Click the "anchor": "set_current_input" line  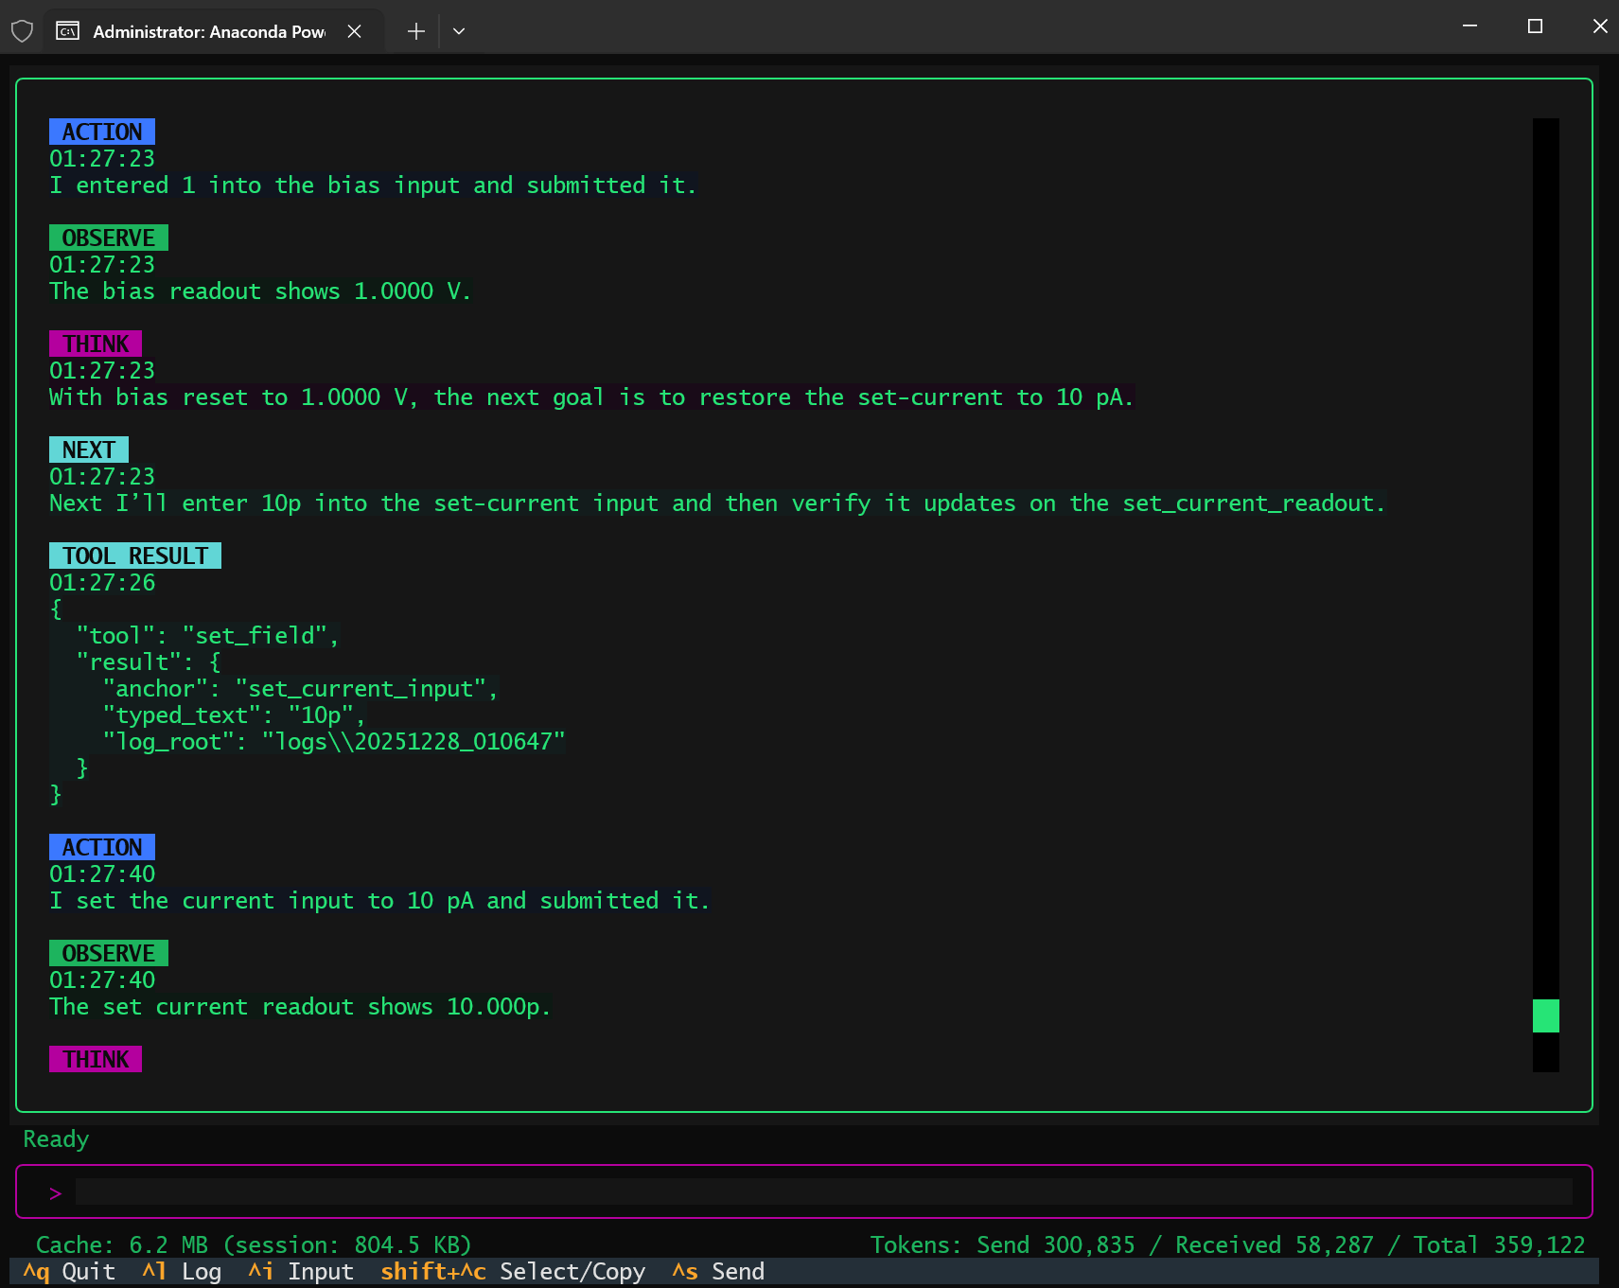coord(300,689)
